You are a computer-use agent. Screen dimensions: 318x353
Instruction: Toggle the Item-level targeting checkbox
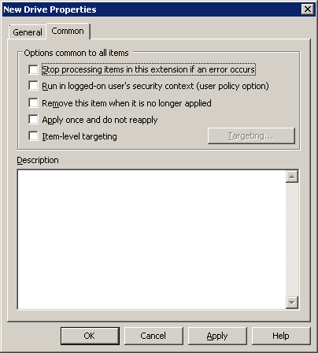[33, 136]
